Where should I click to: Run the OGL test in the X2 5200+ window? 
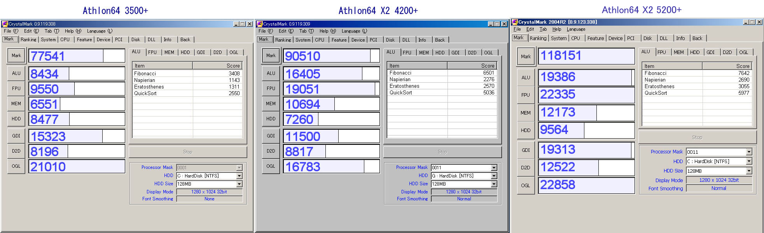(x=526, y=186)
